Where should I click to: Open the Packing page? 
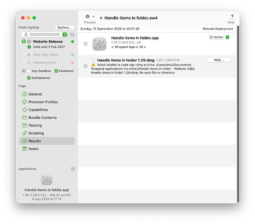pos(47,125)
